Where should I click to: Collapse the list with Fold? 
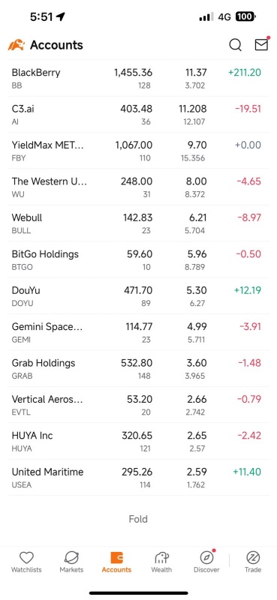138,519
